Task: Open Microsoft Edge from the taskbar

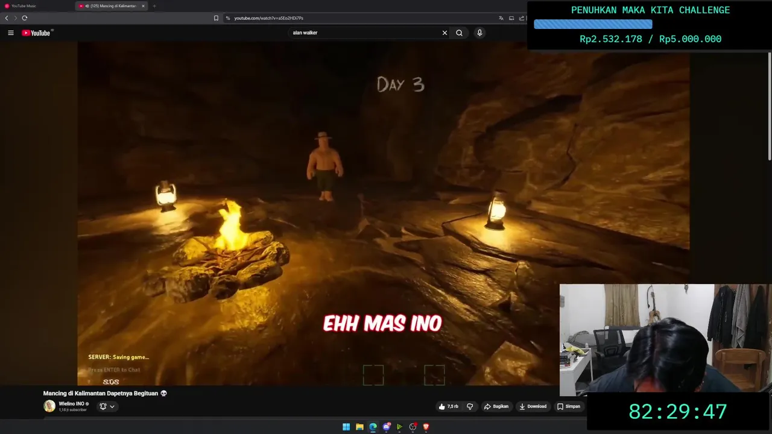Action: click(x=373, y=427)
